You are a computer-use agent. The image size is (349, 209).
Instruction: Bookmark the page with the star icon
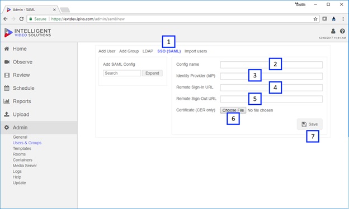[x=315, y=19]
